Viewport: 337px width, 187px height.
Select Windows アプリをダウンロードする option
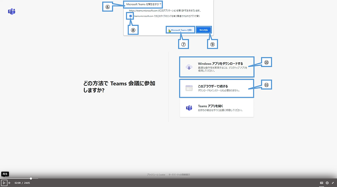(217, 67)
